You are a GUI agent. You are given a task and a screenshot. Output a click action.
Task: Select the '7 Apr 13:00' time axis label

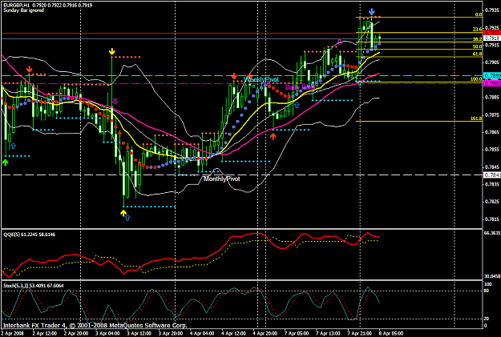[x=328, y=334]
